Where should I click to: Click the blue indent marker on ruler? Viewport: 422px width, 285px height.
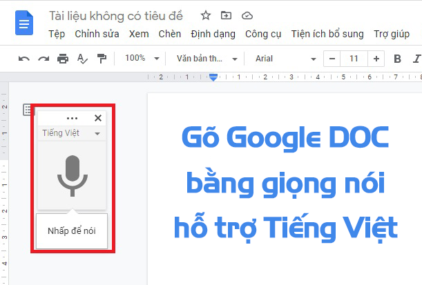(213, 77)
